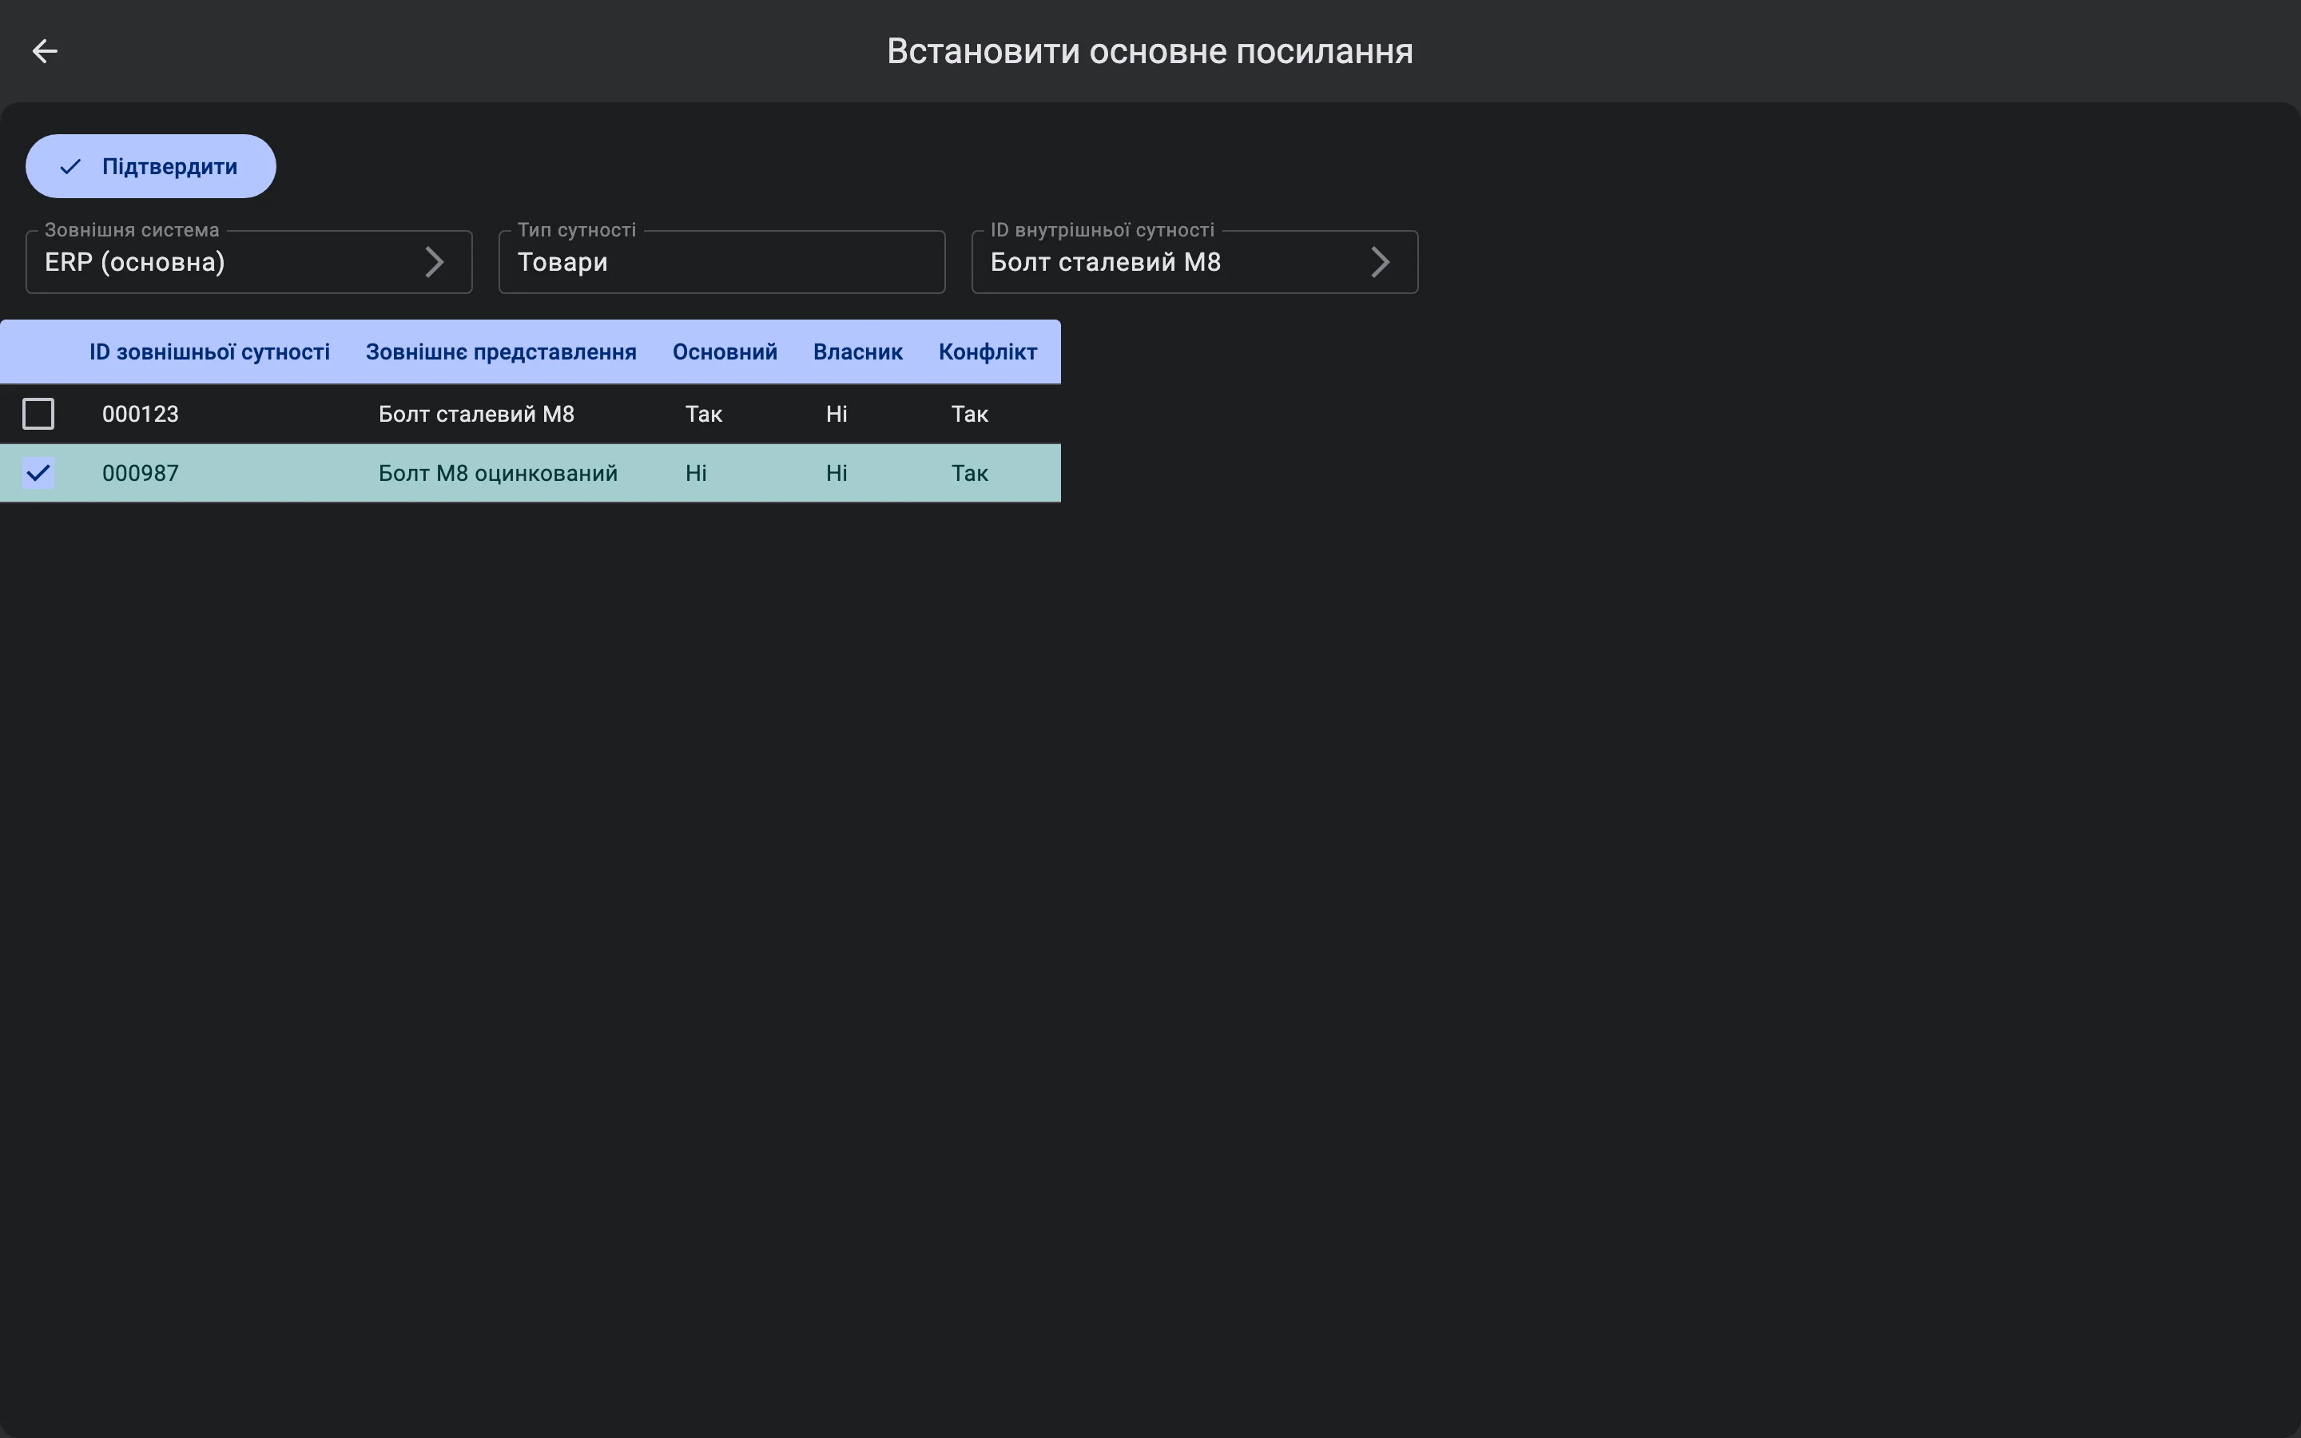Select the 000123 ID cell
2301x1438 pixels.
(x=140, y=415)
